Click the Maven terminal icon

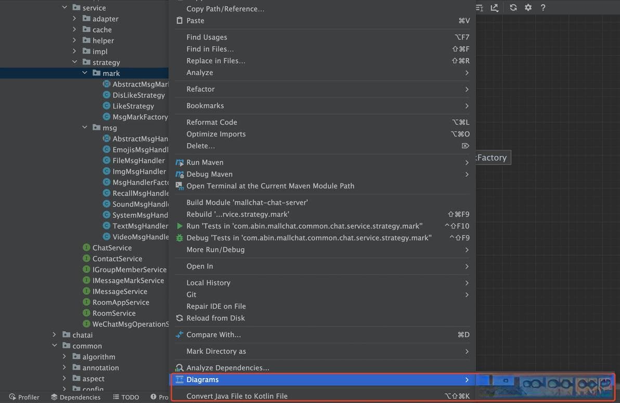pyautogui.click(x=179, y=186)
